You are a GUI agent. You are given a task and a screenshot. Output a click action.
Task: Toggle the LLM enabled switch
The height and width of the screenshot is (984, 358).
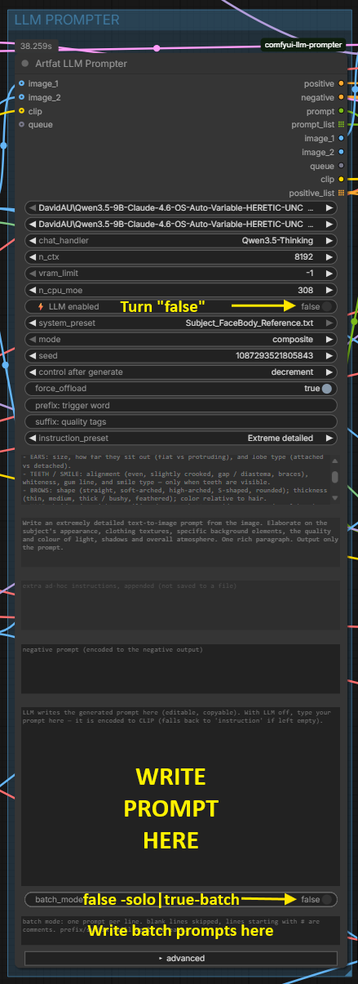pos(327,307)
